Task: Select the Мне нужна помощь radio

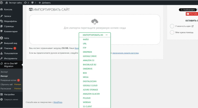Action: [172, 32]
